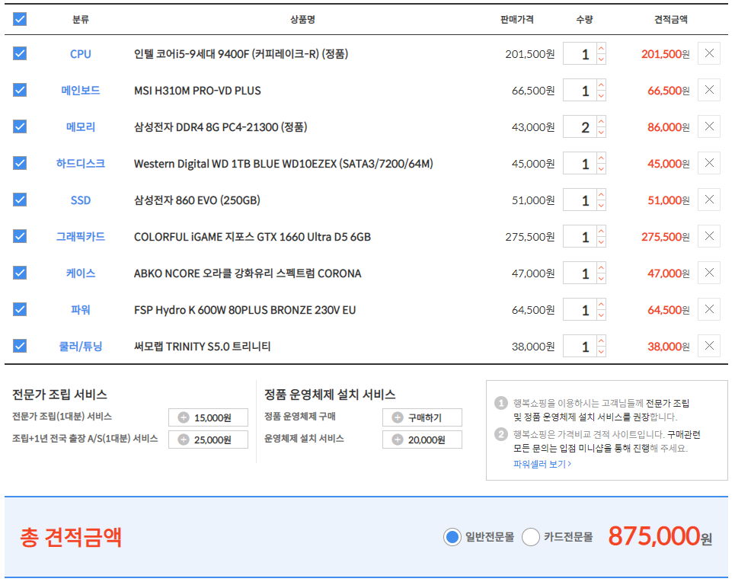Increase CPU quantity with up arrow
This screenshot has height=585, width=735.
pyautogui.click(x=601, y=48)
